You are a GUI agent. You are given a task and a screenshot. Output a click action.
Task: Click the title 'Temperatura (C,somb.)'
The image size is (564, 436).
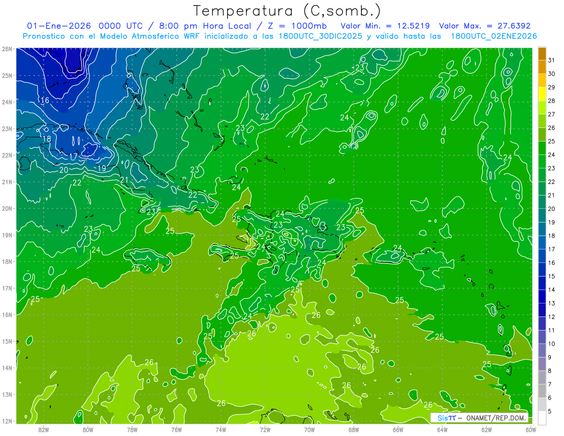[288, 11]
